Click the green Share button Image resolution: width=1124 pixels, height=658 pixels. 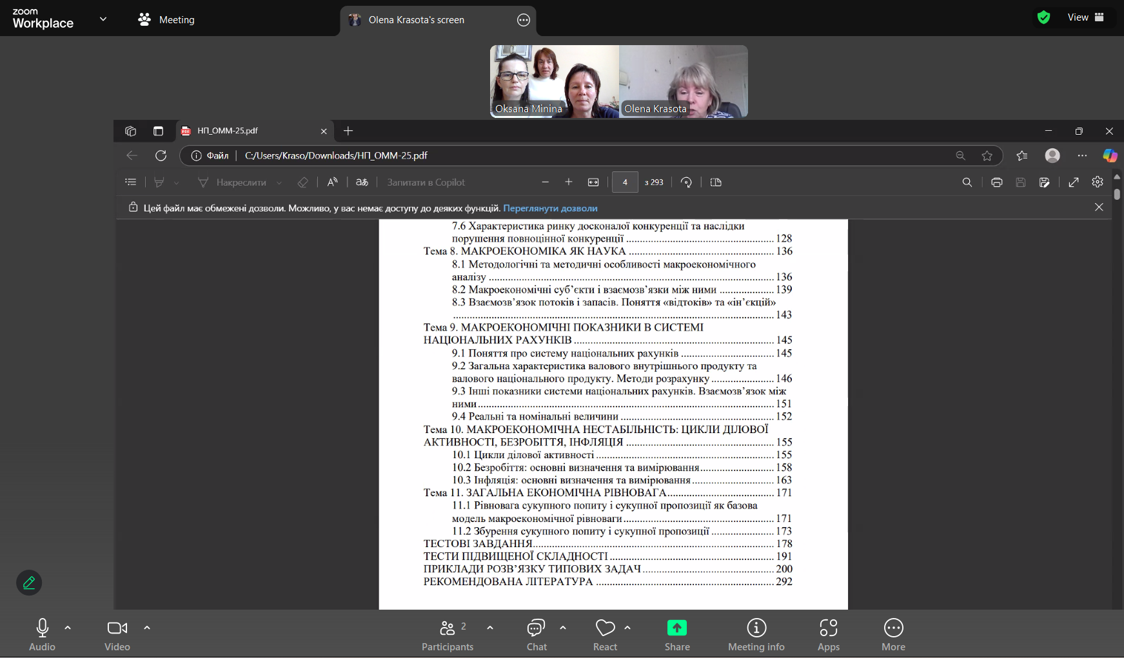click(x=677, y=635)
